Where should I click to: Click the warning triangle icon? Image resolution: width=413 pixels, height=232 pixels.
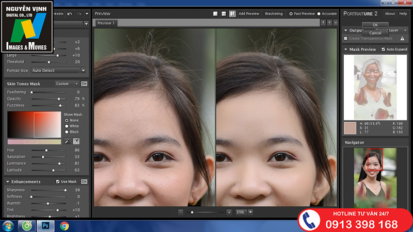coord(402,38)
